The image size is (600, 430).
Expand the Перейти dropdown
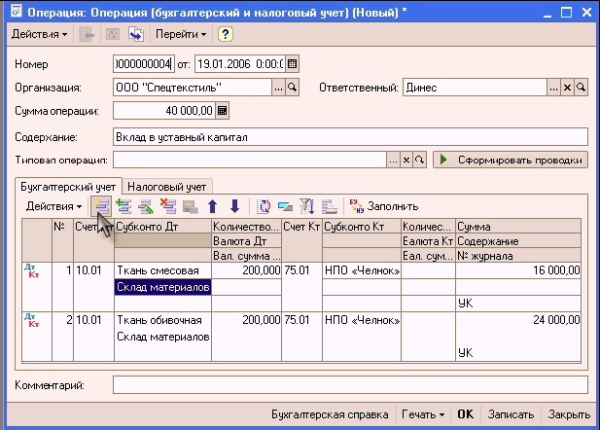click(x=181, y=34)
